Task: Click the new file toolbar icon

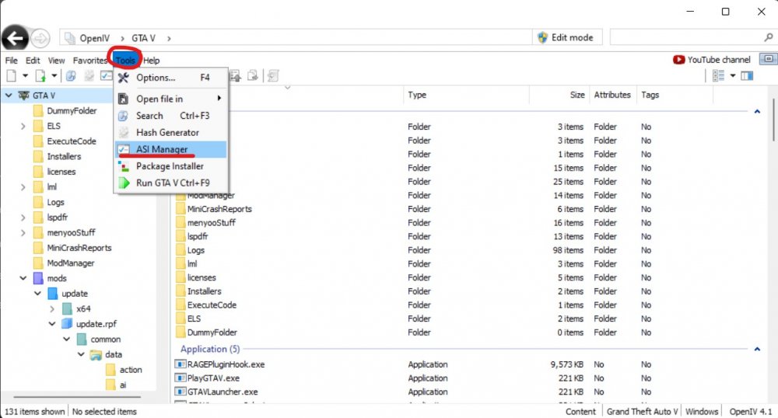Action: 12,76
